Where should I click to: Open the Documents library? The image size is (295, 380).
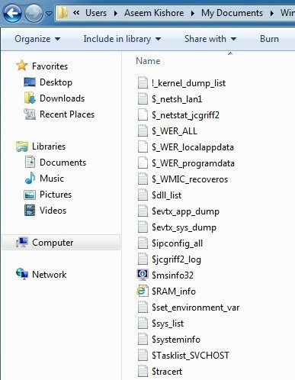point(63,163)
